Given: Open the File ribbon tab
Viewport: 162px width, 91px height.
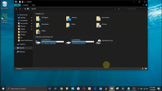Looking at the screenshot, I should click(x=17, y=5).
